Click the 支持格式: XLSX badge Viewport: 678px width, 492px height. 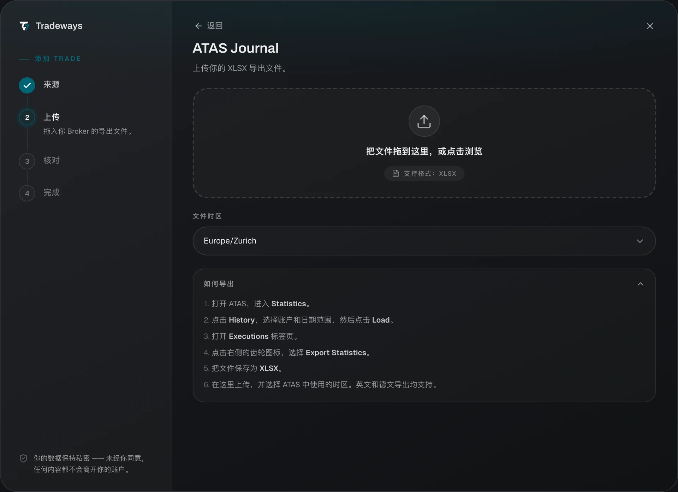424,173
